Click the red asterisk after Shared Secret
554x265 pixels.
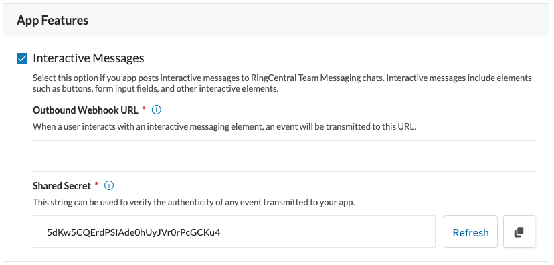pos(96,184)
